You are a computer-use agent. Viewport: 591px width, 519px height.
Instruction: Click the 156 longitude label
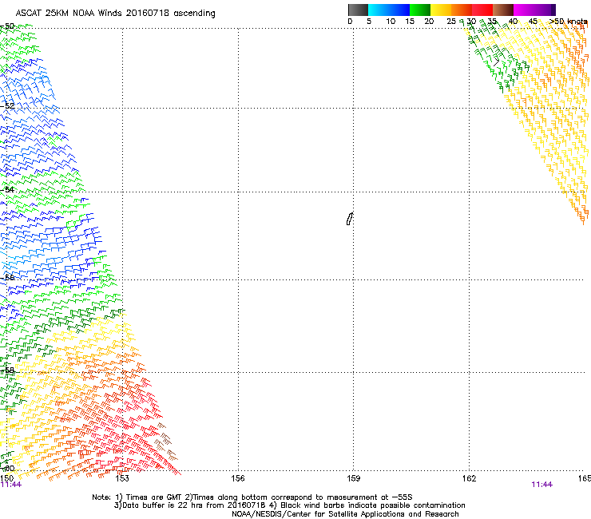238,478
